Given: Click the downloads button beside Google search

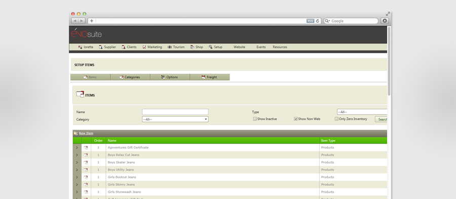Looking at the screenshot, I should tap(385, 21).
